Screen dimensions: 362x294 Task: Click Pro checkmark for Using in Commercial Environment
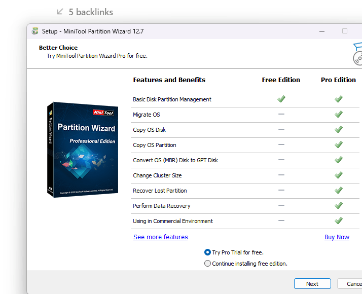pyautogui.click(x=339, y=221)
